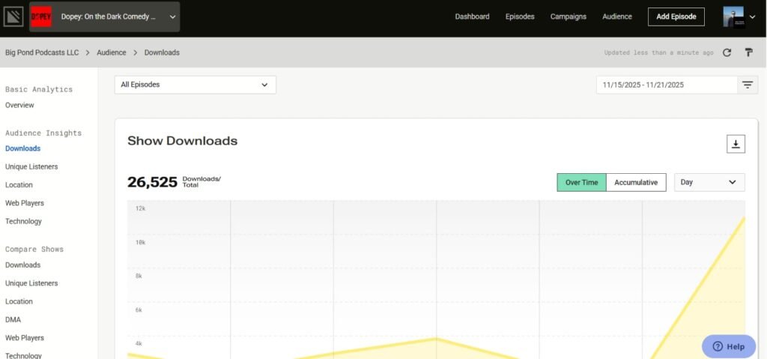Download the Show Downloads chart data

coord(736,144)
